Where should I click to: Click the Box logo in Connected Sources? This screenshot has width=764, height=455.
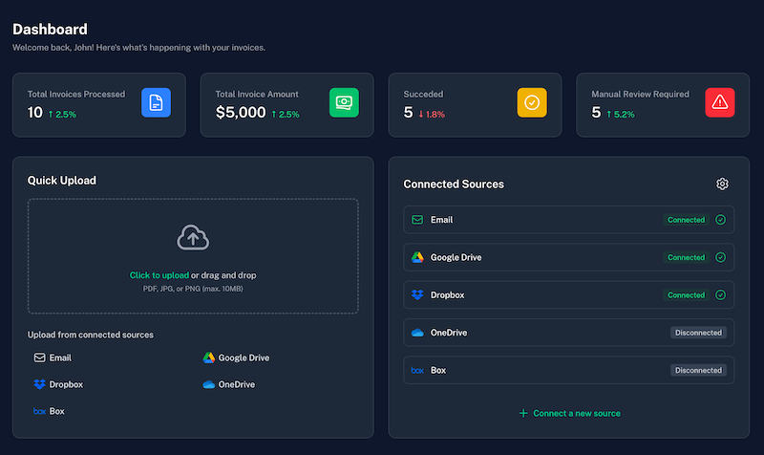pos(417,371)
